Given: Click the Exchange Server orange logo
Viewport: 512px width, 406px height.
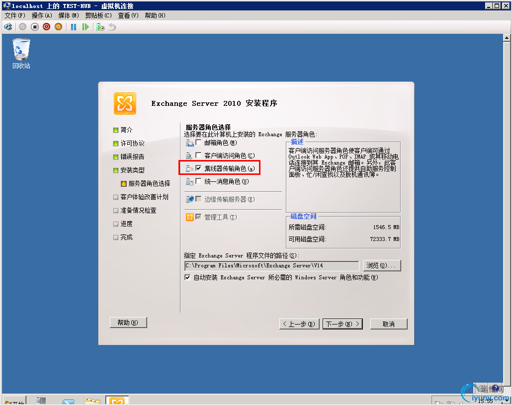Looking at the screenshot, I should click(125, 104).
